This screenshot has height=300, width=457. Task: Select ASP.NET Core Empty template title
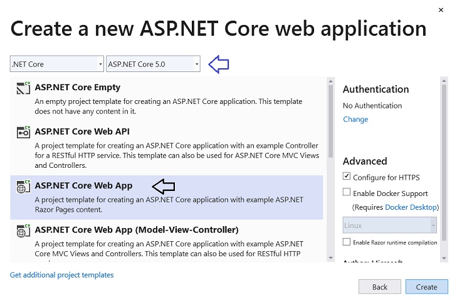78,87
